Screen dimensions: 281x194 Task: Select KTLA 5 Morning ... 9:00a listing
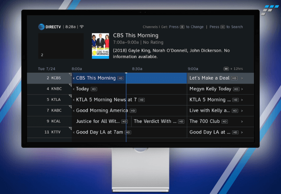[220, 100]
